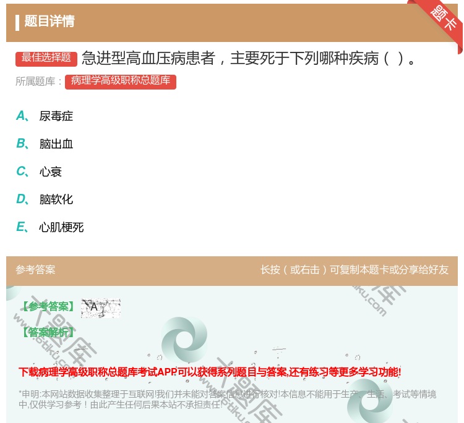Click the 题目详情 header title

[49, 21]
